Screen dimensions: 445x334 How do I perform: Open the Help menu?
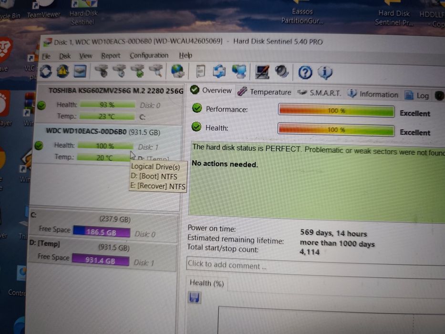[x=186, y=55]
